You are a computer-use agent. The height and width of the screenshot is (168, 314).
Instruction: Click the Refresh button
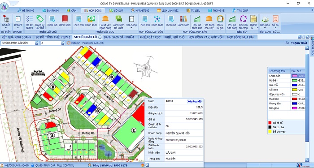click(74, 43)
